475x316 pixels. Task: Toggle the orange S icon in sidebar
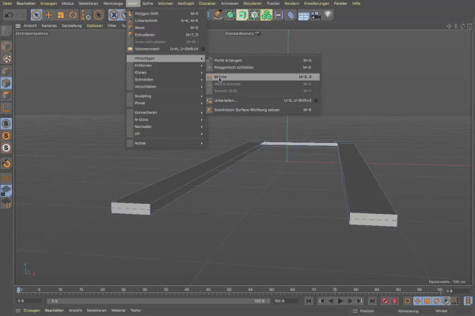(6, 136)
